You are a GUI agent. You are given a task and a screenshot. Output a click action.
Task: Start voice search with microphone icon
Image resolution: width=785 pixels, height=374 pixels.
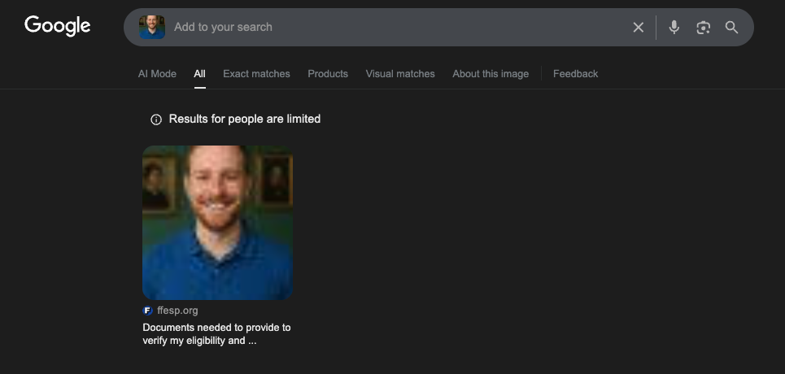click(674, 28)
